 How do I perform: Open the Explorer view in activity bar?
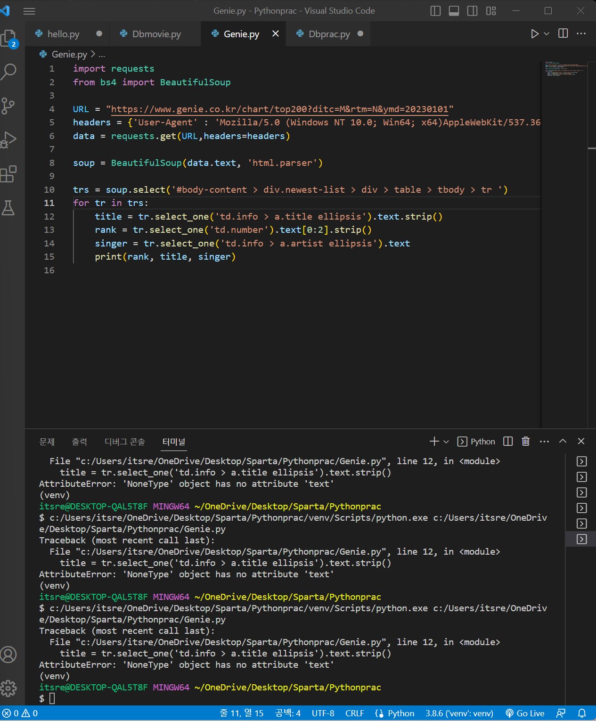[x=9, y=39]
